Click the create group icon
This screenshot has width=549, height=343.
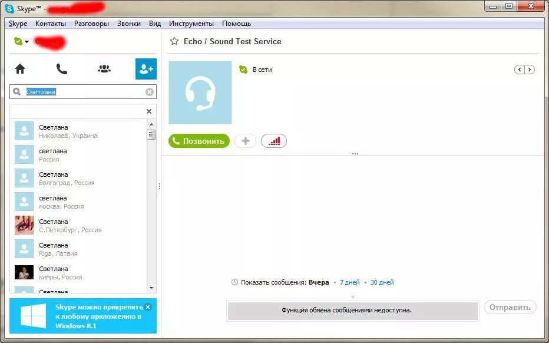click(104, 69)
